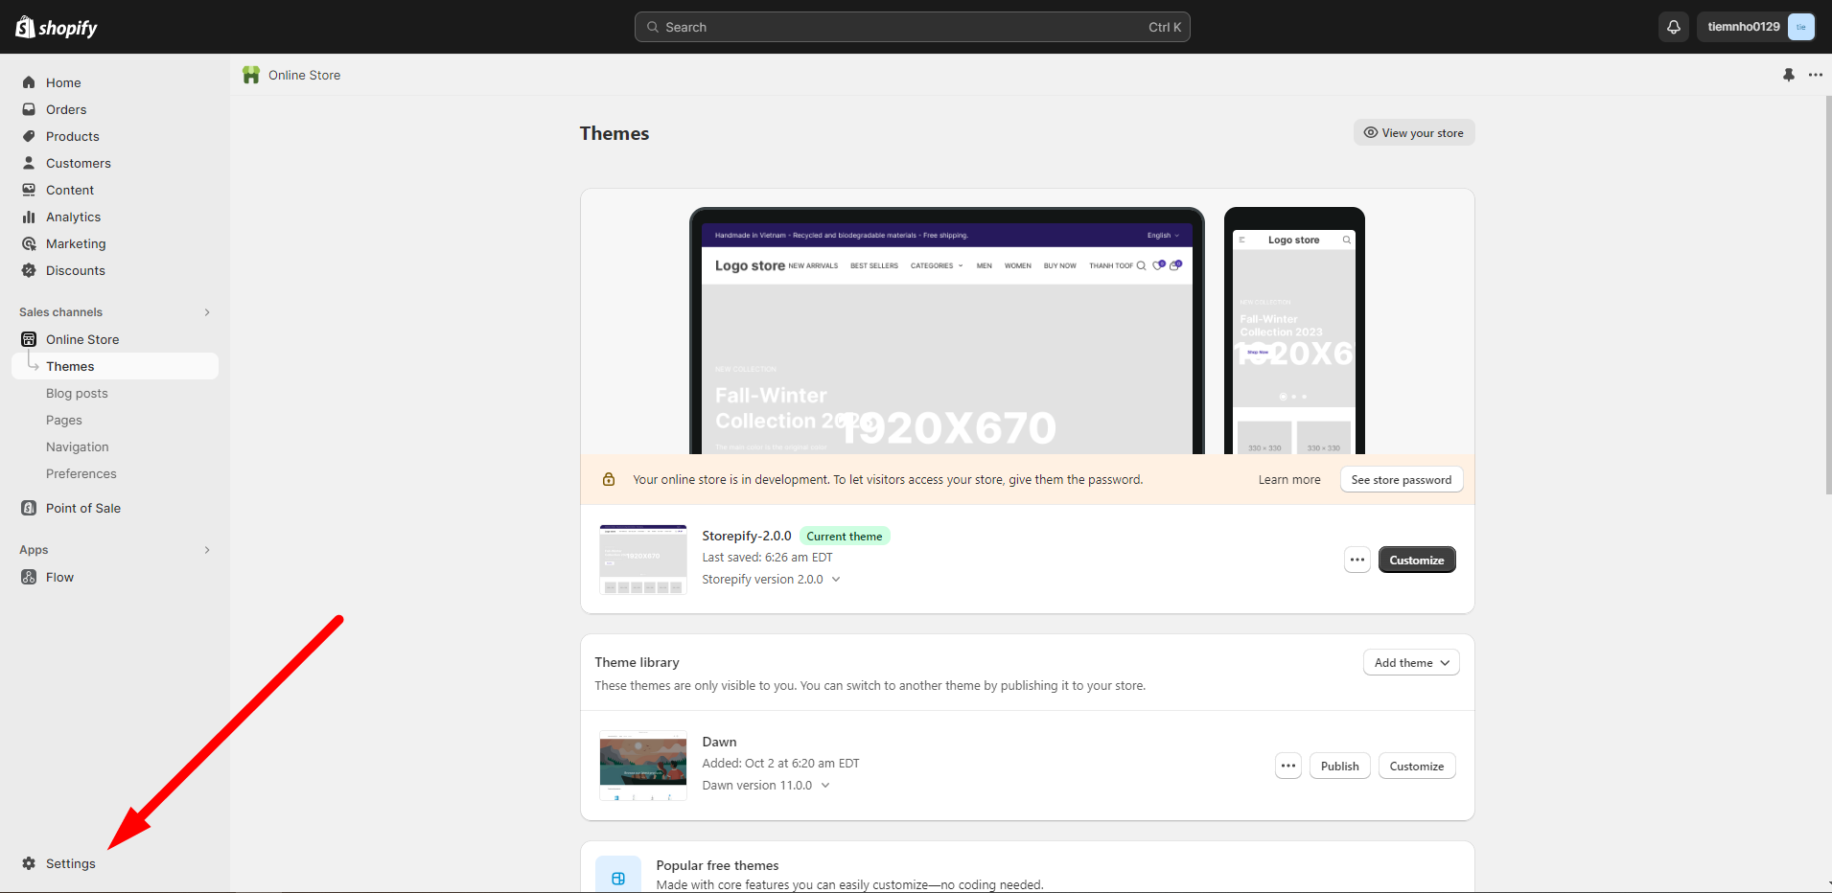The image size is (1832, 893).
Task: Expand Sales channels section
Action: pos(207,312)
